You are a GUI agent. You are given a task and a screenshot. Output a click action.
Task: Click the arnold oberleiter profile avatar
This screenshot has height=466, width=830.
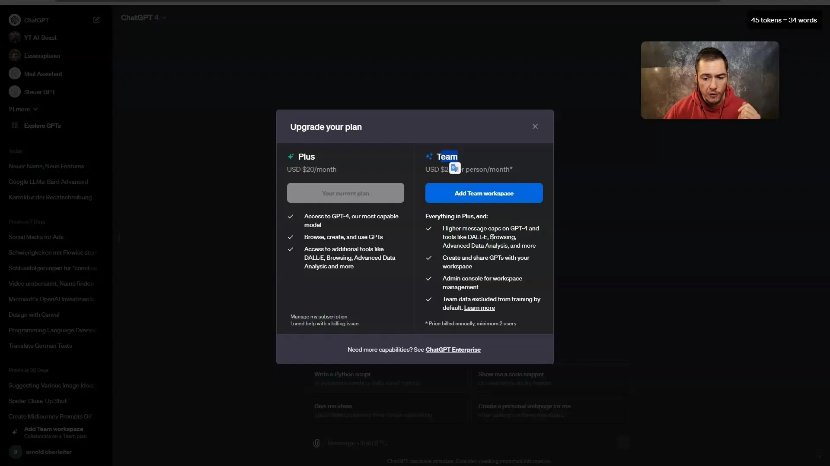pos(15,452)
